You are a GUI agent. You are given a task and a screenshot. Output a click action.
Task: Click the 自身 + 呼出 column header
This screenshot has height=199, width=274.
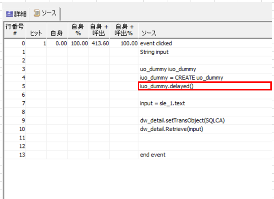click(98, 30)
